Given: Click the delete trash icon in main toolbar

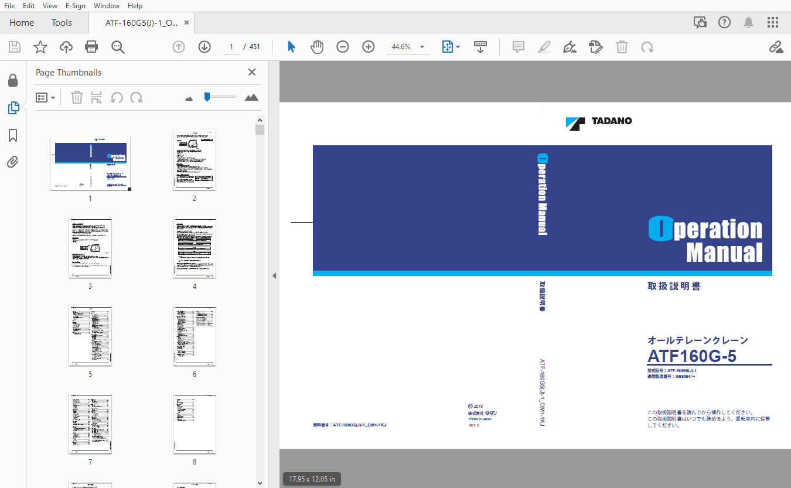Looking at the screenshot, I should pyautogui.click(x=622, y=47).
